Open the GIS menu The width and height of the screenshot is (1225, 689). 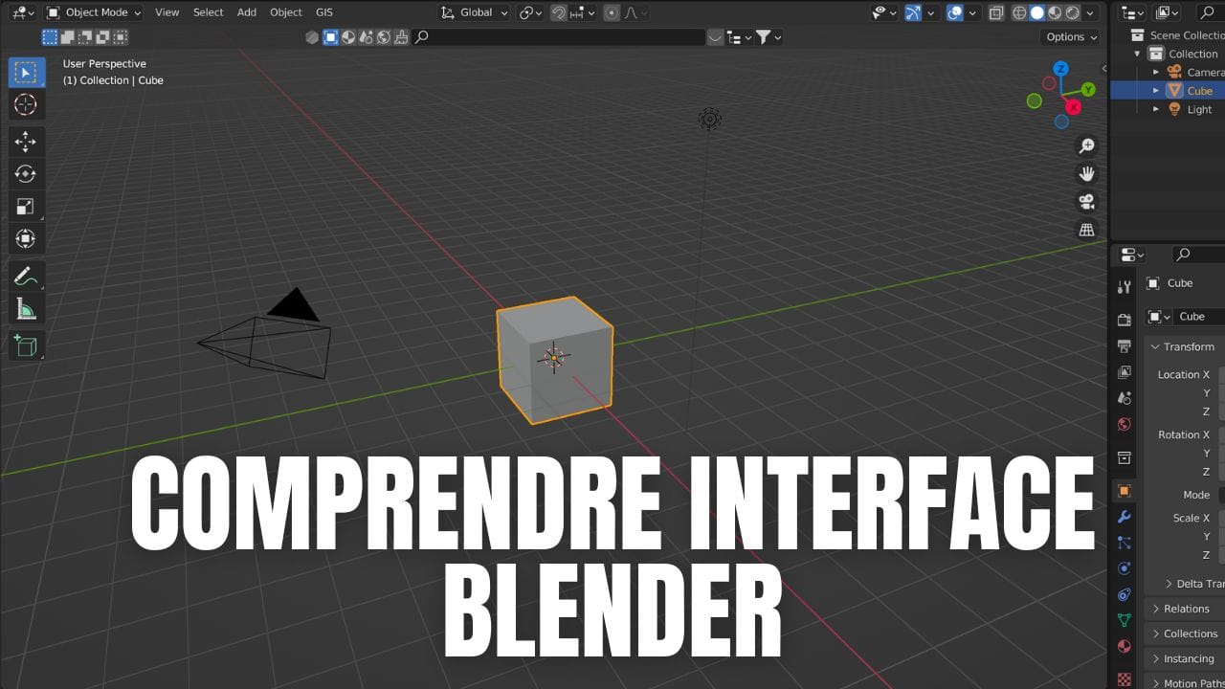(x=324, y=12)
